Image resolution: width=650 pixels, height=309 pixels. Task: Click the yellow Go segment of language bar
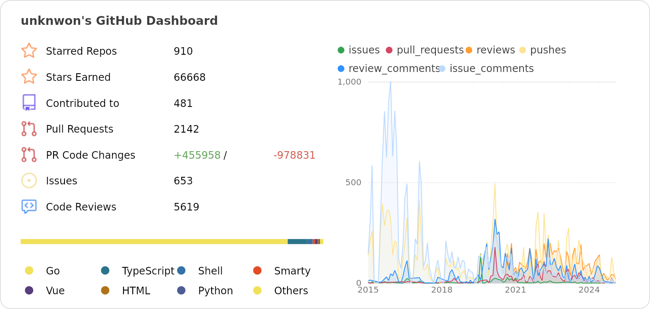[x=154, y=242]
